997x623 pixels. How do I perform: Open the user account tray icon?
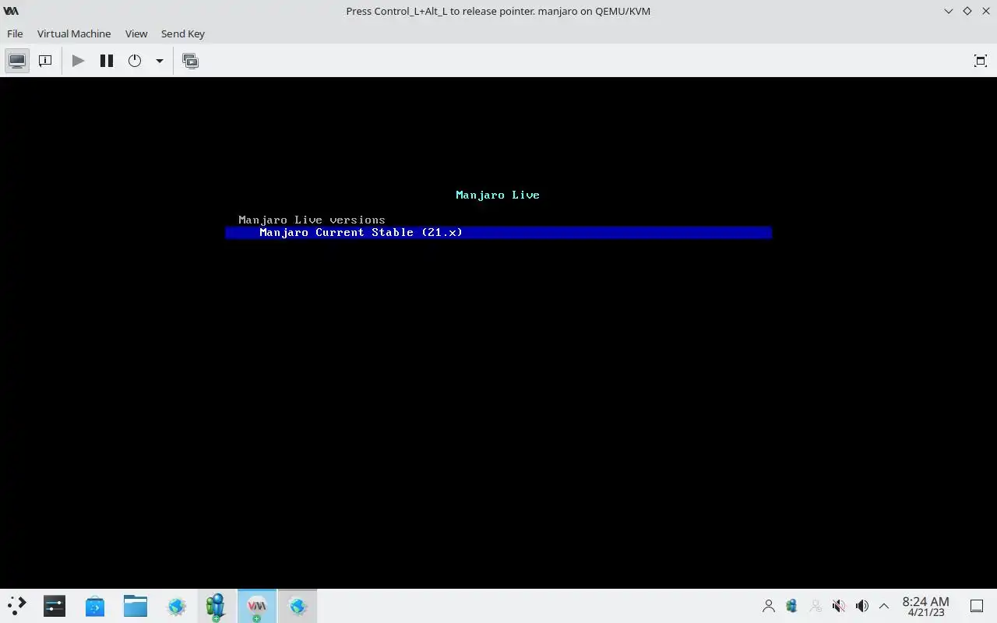(x=769, y=605)
